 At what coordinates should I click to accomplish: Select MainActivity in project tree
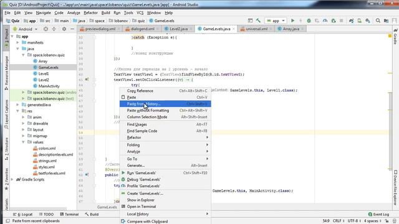point(49,86)
